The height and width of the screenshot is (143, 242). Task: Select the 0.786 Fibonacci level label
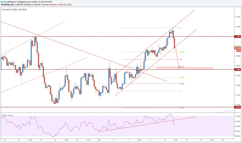[x=182, y=77]
